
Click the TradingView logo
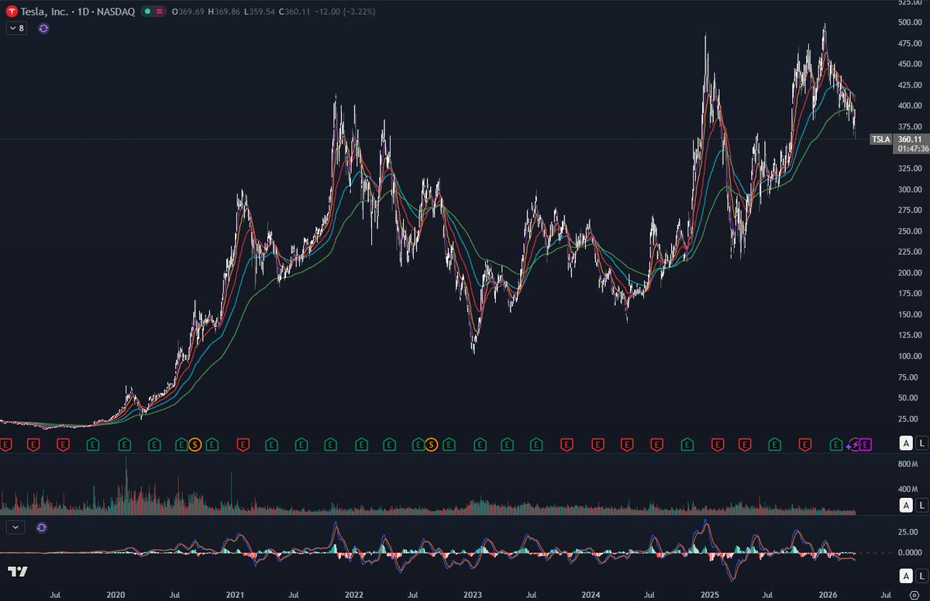tap(19, 572)
